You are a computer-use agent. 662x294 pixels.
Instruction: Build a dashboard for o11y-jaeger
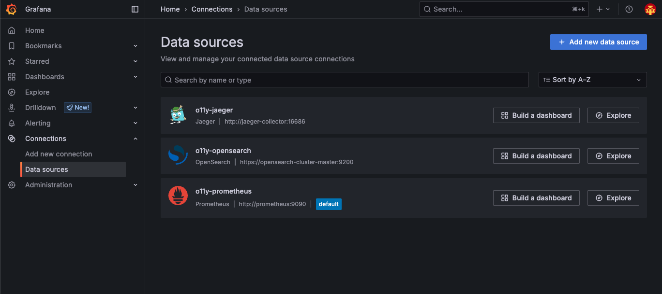(x=536, y=115)
